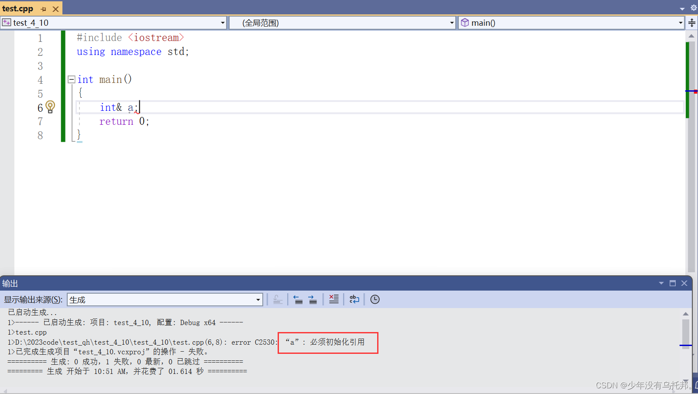Click the find message in code icon
Screen dimensions: 698x394
click(x=278, y=299)
